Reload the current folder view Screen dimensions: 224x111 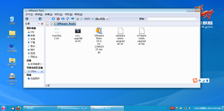[63, 19]
